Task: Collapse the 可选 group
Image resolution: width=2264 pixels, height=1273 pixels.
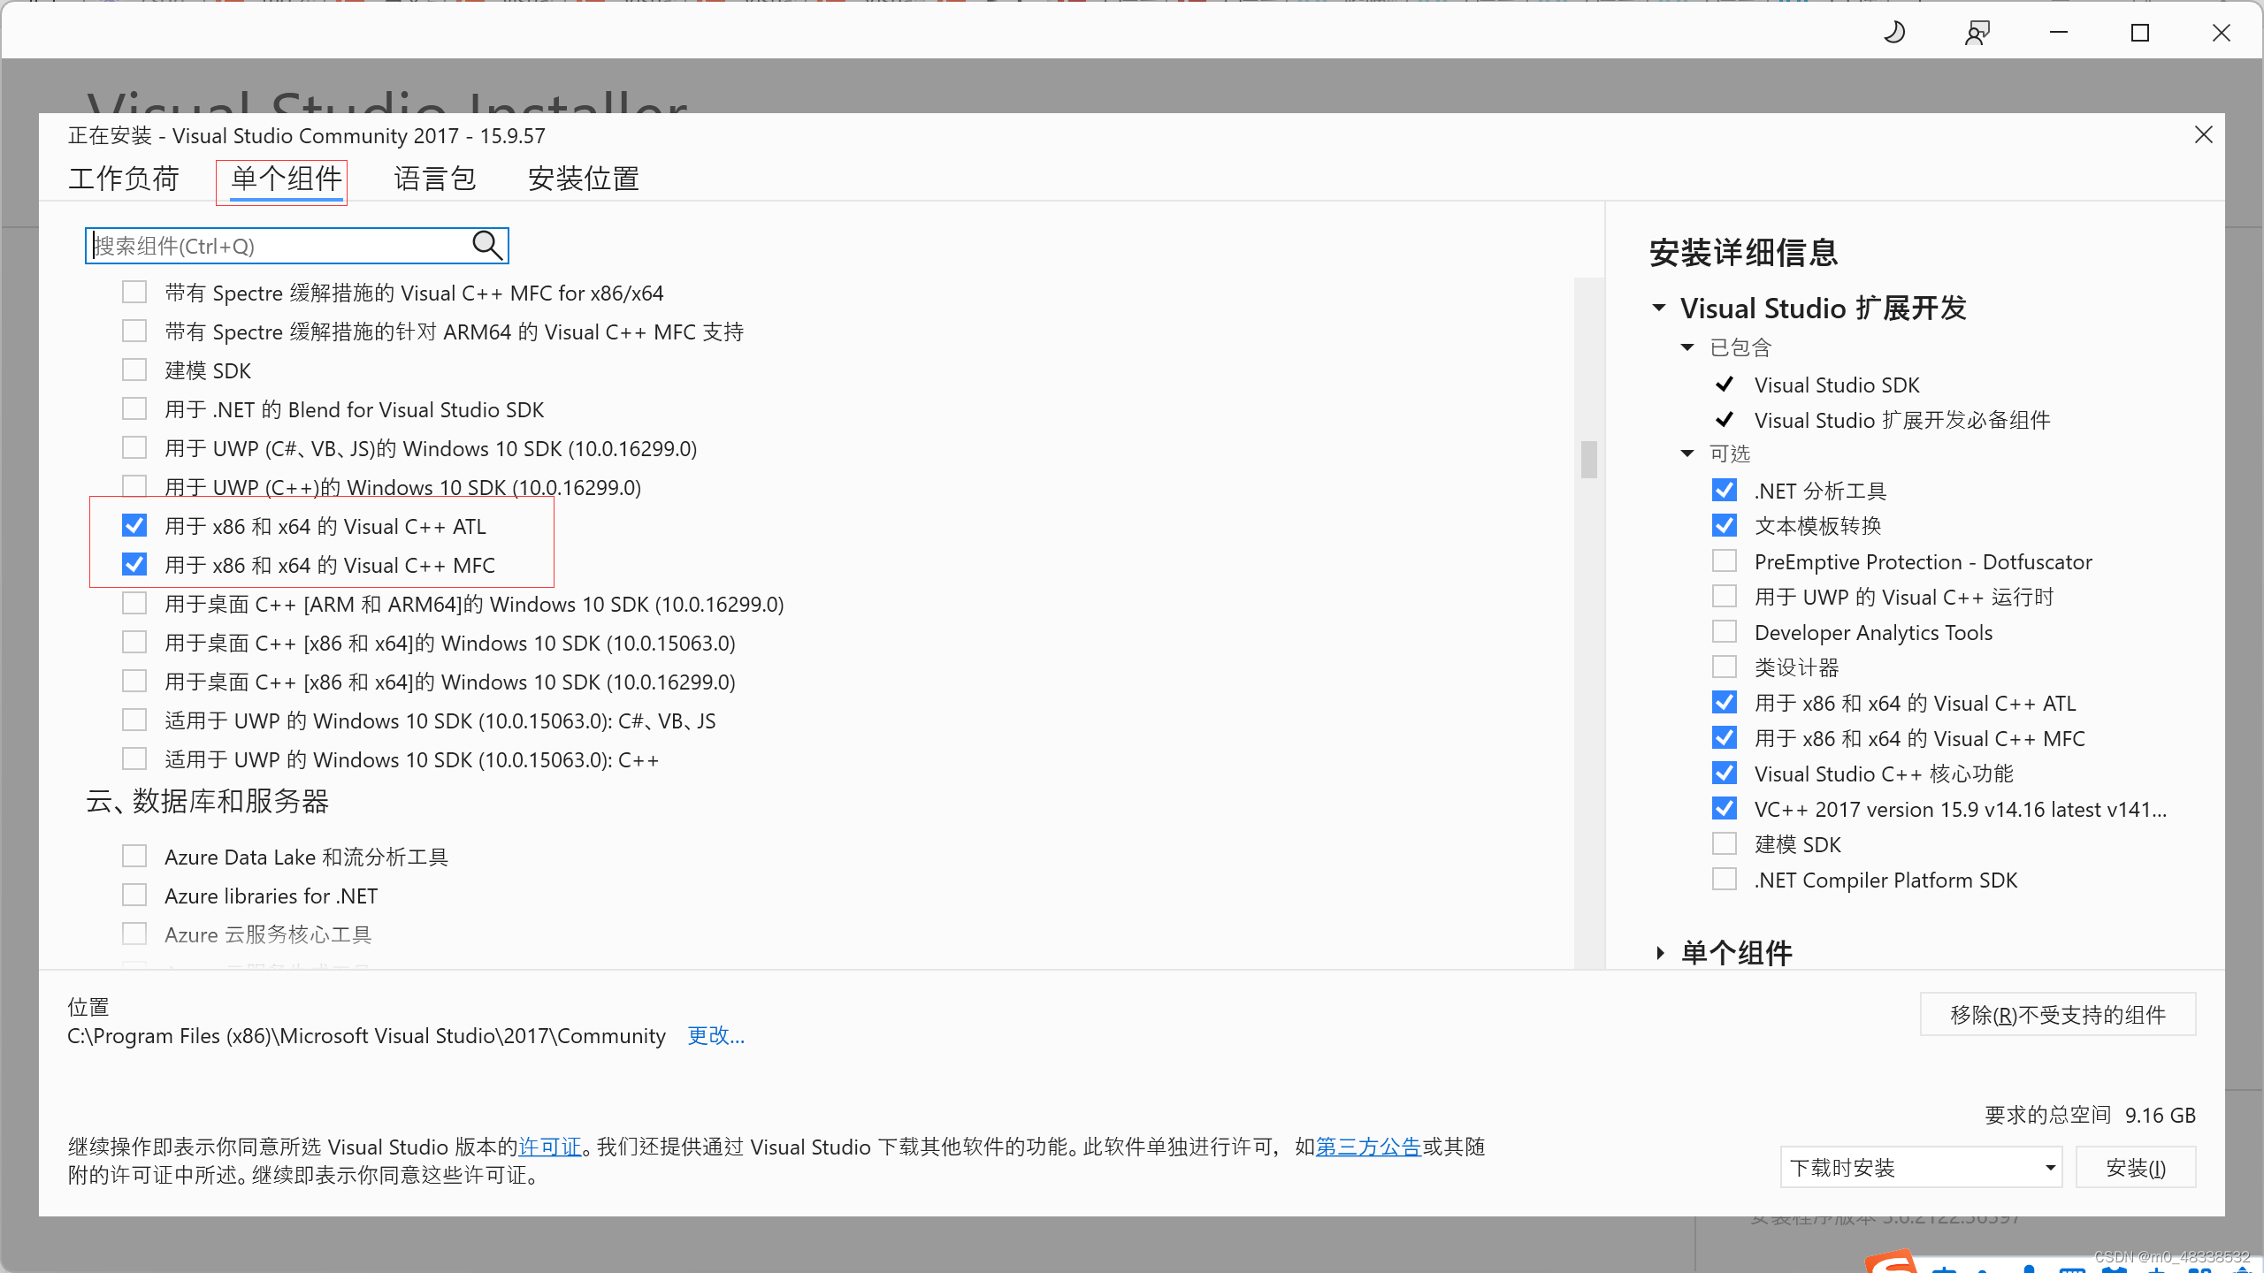Action: pos(1687,454)
